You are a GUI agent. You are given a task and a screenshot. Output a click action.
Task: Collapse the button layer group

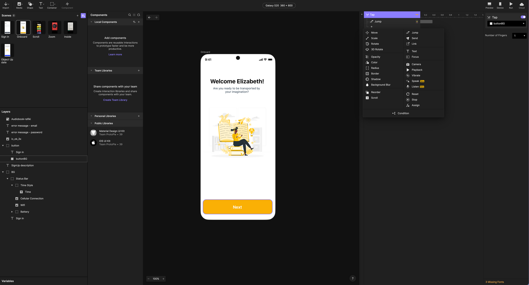click(3, 146)
